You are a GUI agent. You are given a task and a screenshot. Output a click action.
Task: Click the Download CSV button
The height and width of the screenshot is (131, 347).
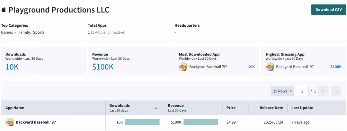coord(328,10)
